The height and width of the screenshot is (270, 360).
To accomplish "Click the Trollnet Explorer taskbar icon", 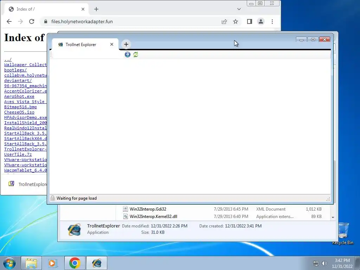I will click(97, 263).
